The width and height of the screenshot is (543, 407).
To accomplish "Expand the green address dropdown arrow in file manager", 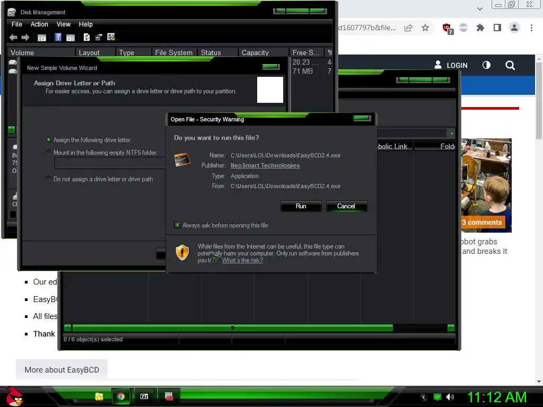I will pyautogui.click(x=452, y=133).
